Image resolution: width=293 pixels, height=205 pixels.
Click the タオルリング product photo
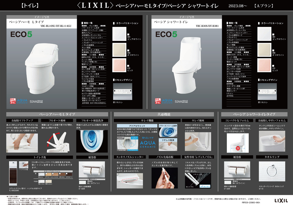coord(272,171)
